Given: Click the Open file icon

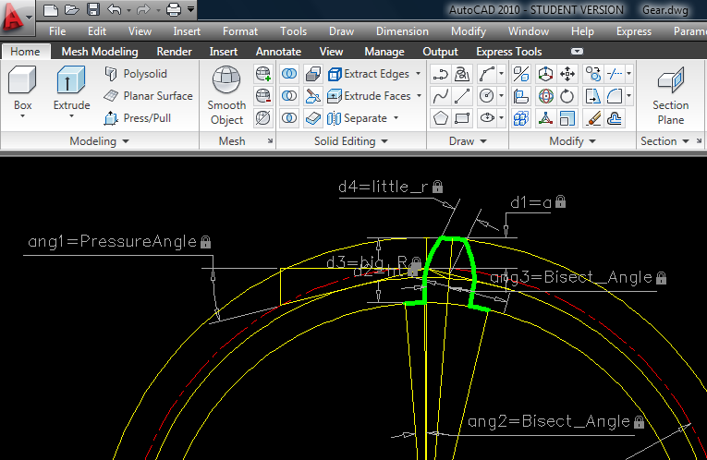Looking at the screenshot, I should 72,9.
